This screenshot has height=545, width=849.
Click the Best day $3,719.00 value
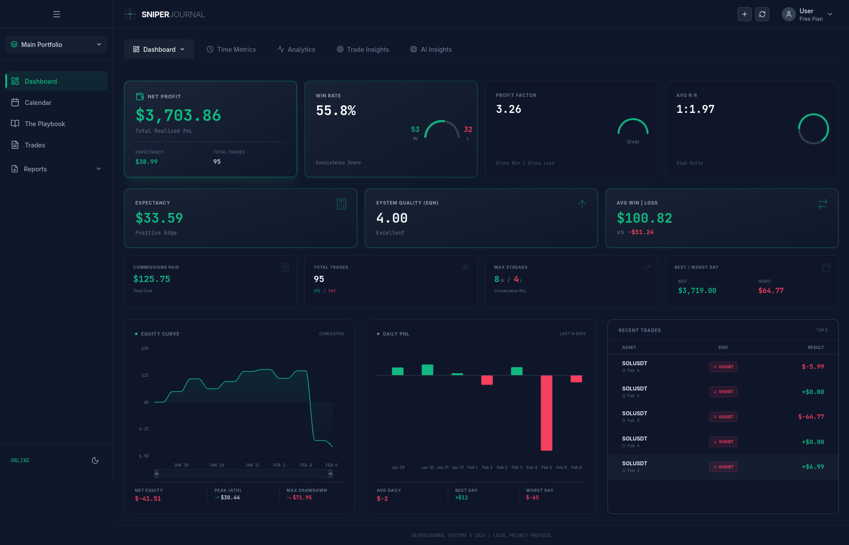pos(697,290)
